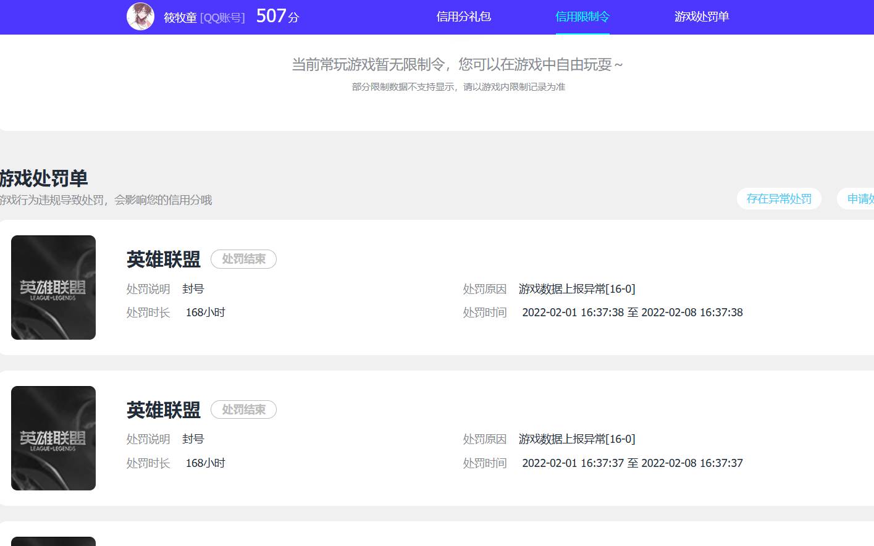Click the username 筱牧童 in the header

180,18
